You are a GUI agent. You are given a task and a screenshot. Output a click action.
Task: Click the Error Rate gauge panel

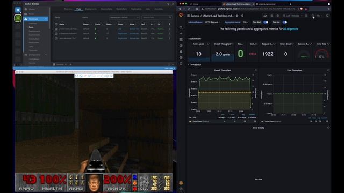[x=321, y=52]
